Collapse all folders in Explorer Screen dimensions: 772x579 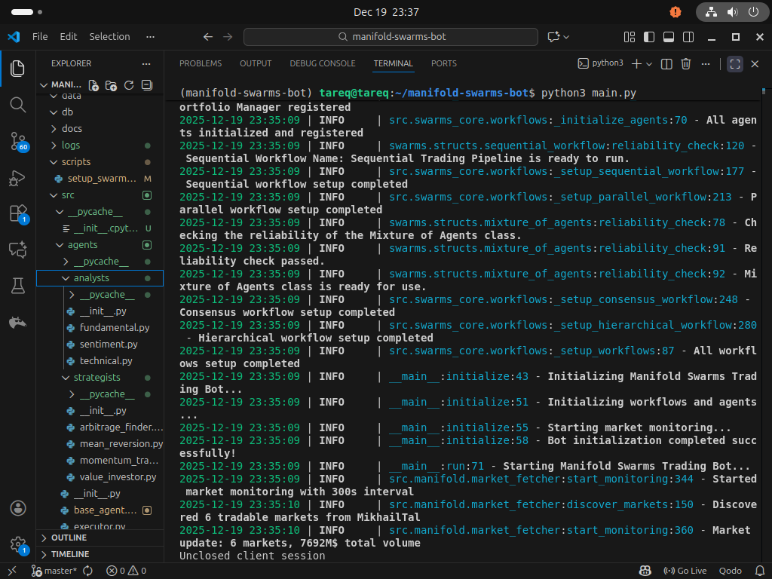point(147,85)
